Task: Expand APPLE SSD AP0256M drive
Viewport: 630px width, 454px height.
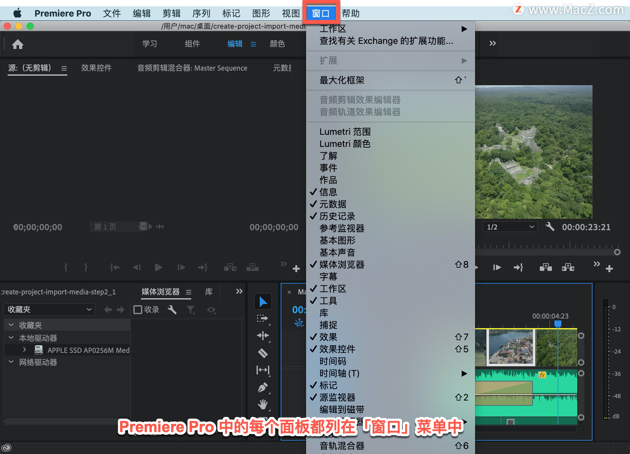Action: click(x=24, y=350)
